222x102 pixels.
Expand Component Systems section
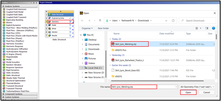(3, 94)
